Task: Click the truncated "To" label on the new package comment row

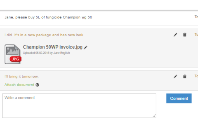Action: [x=196, y=34]
